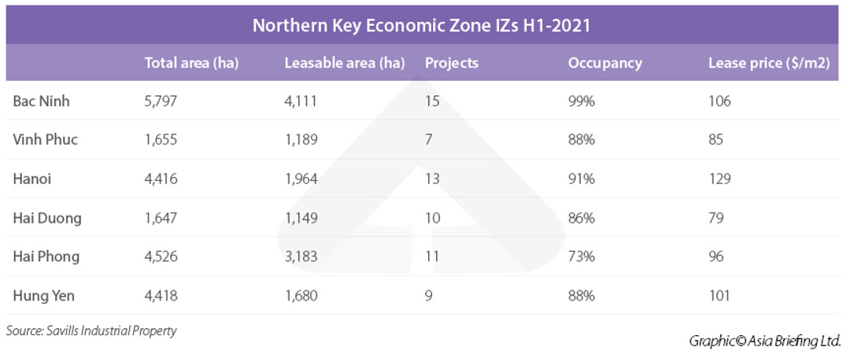Select the Hai Duong row label
This screenshot has height=358, width=843.
(x=46, y=218)
